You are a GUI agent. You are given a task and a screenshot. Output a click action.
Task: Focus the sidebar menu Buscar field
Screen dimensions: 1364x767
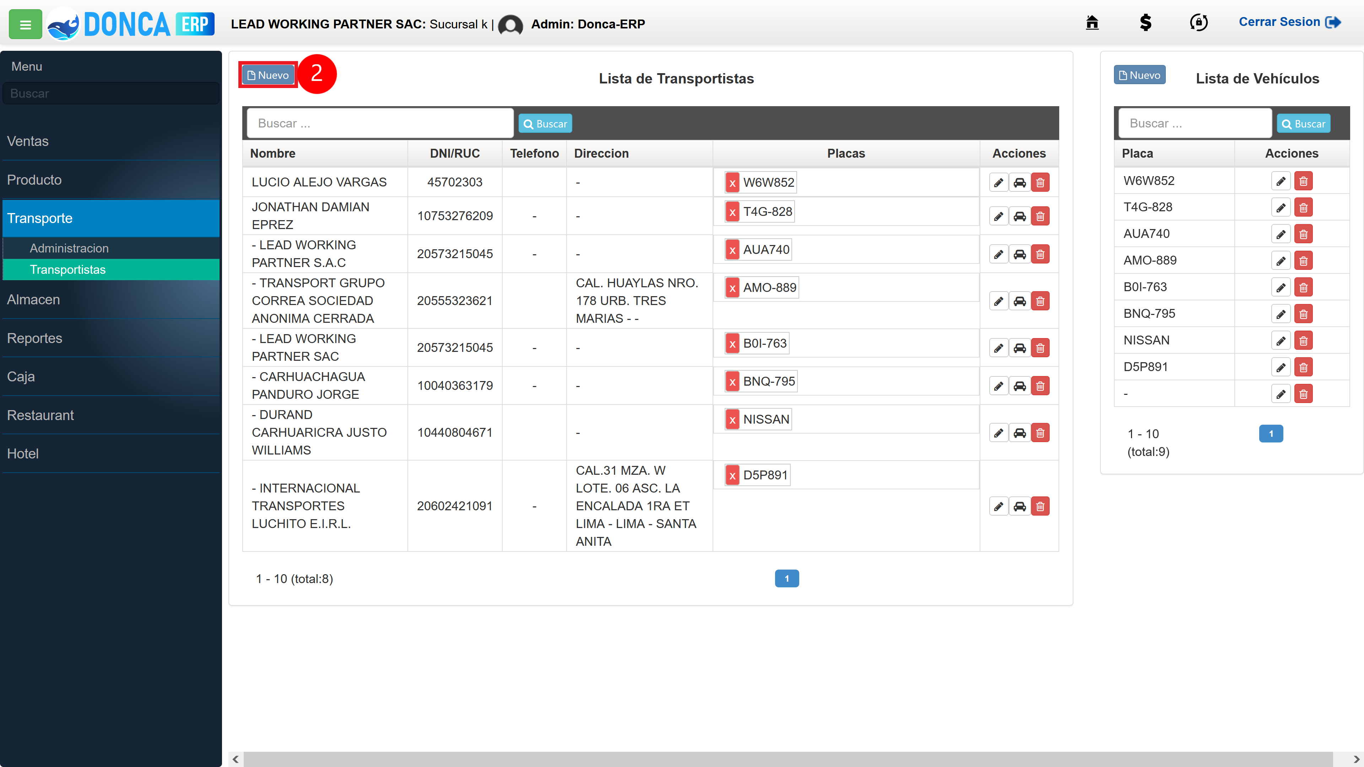click(x=111, y=94)
